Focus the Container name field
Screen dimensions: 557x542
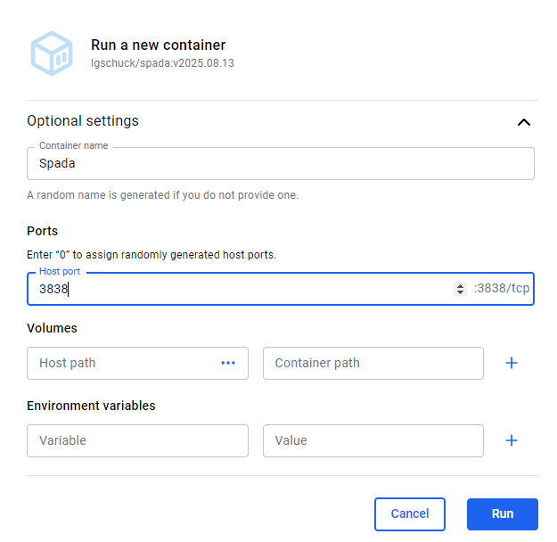tap(280, 164)
